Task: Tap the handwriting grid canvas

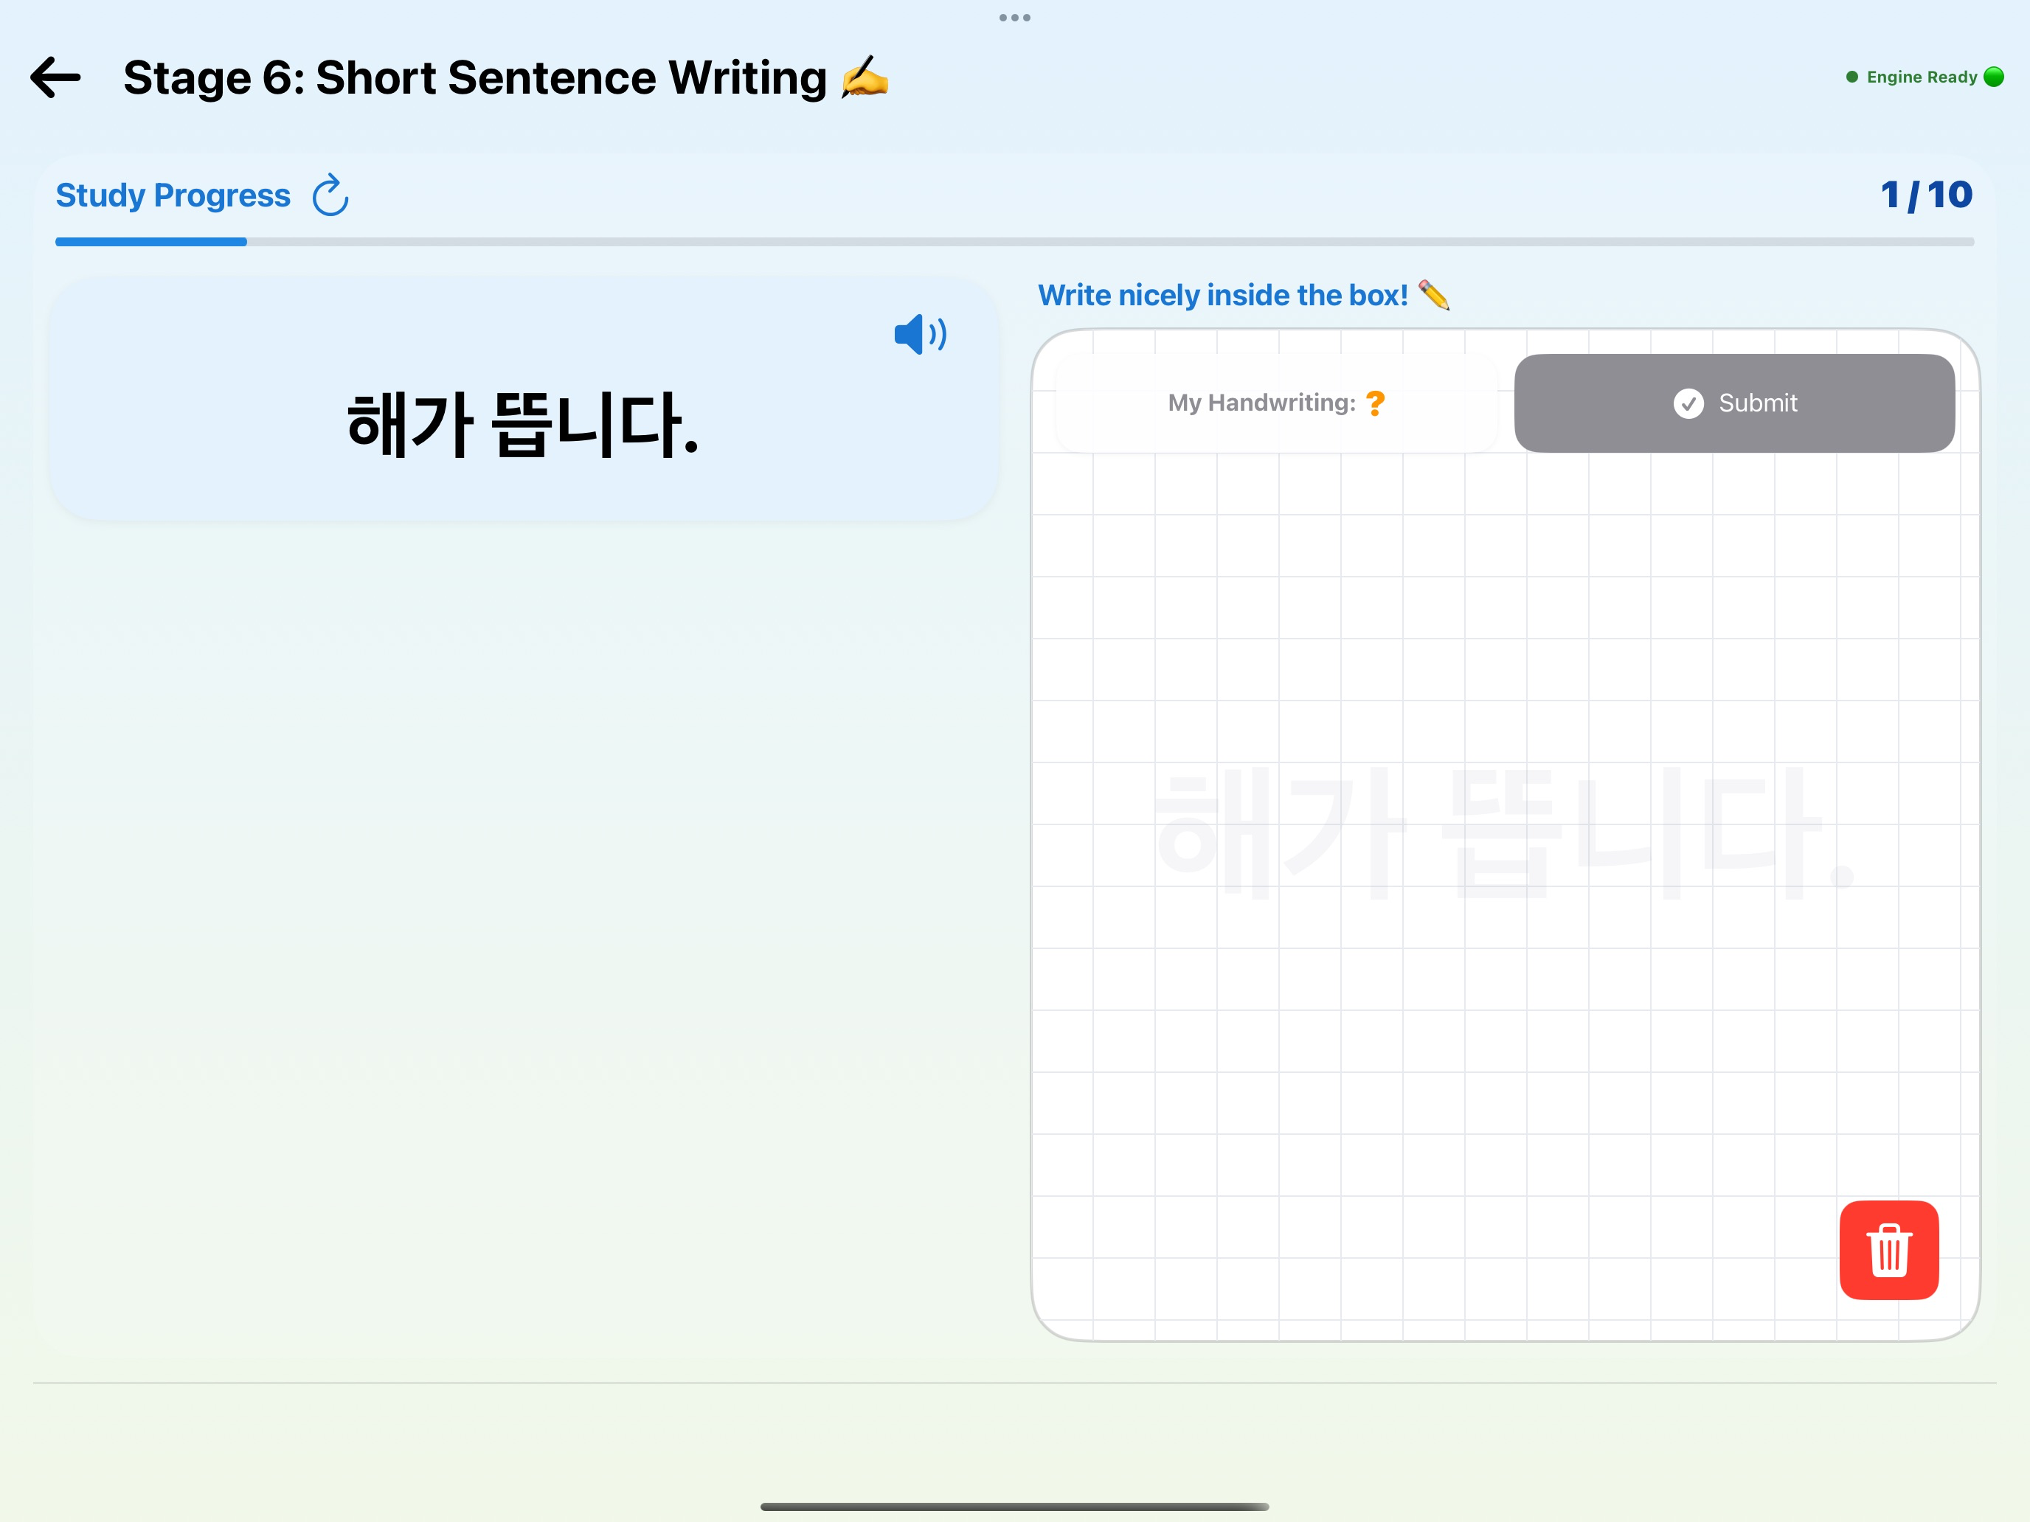Action: [x=1505, y=835]
